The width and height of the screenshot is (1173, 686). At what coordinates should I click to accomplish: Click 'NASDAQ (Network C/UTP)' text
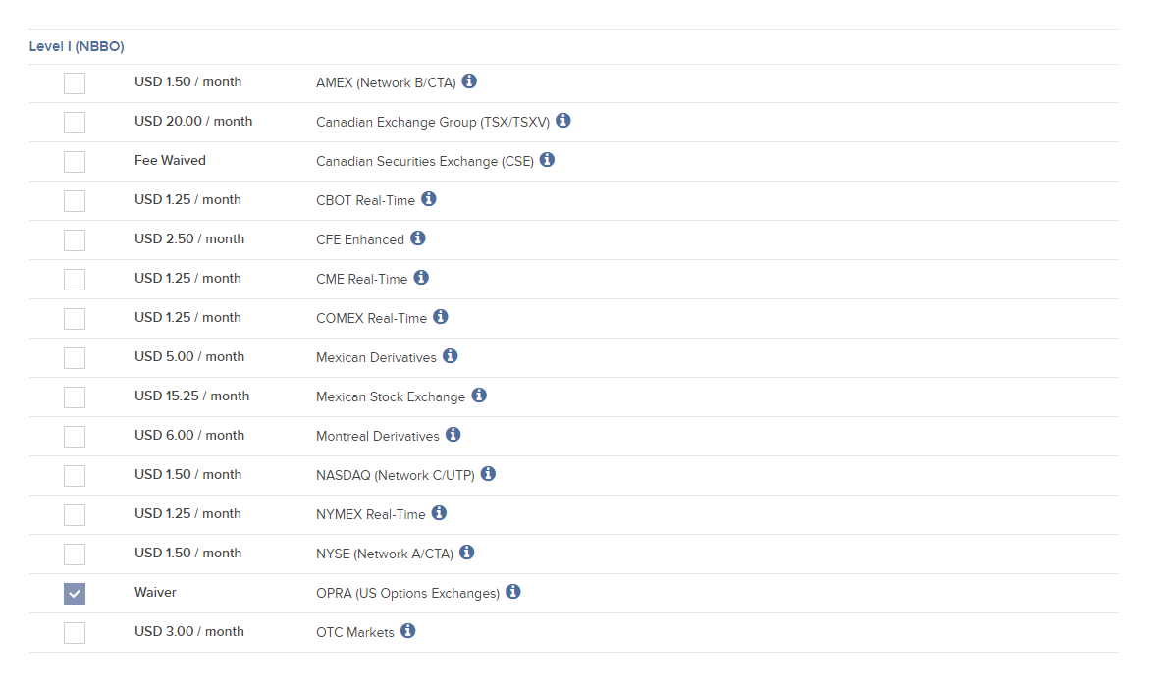(395, 476)
